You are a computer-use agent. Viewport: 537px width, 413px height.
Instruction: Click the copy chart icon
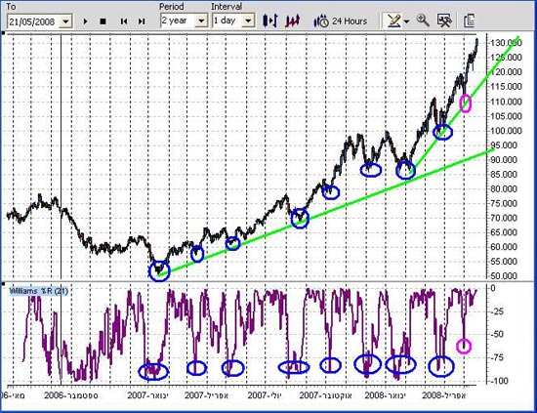[x=470, y=21]
